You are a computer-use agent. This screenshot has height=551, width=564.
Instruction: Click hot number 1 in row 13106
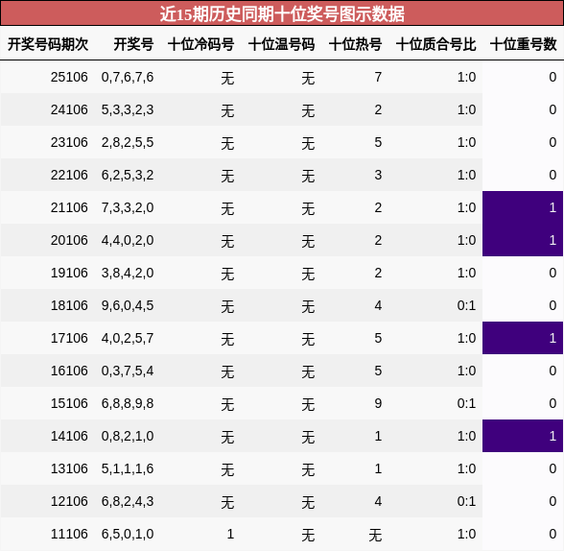(378, 468)
